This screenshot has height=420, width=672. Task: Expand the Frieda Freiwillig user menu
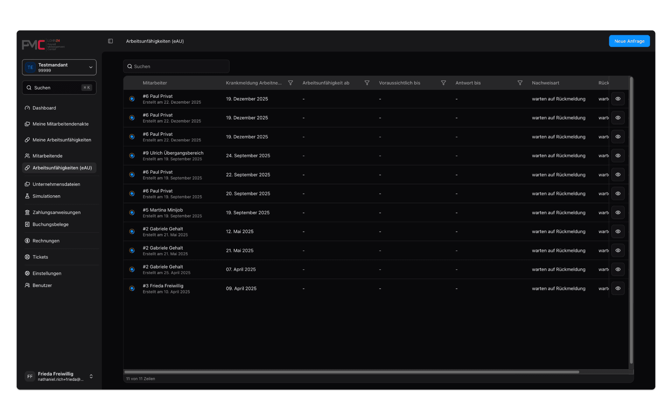point(59,376)
